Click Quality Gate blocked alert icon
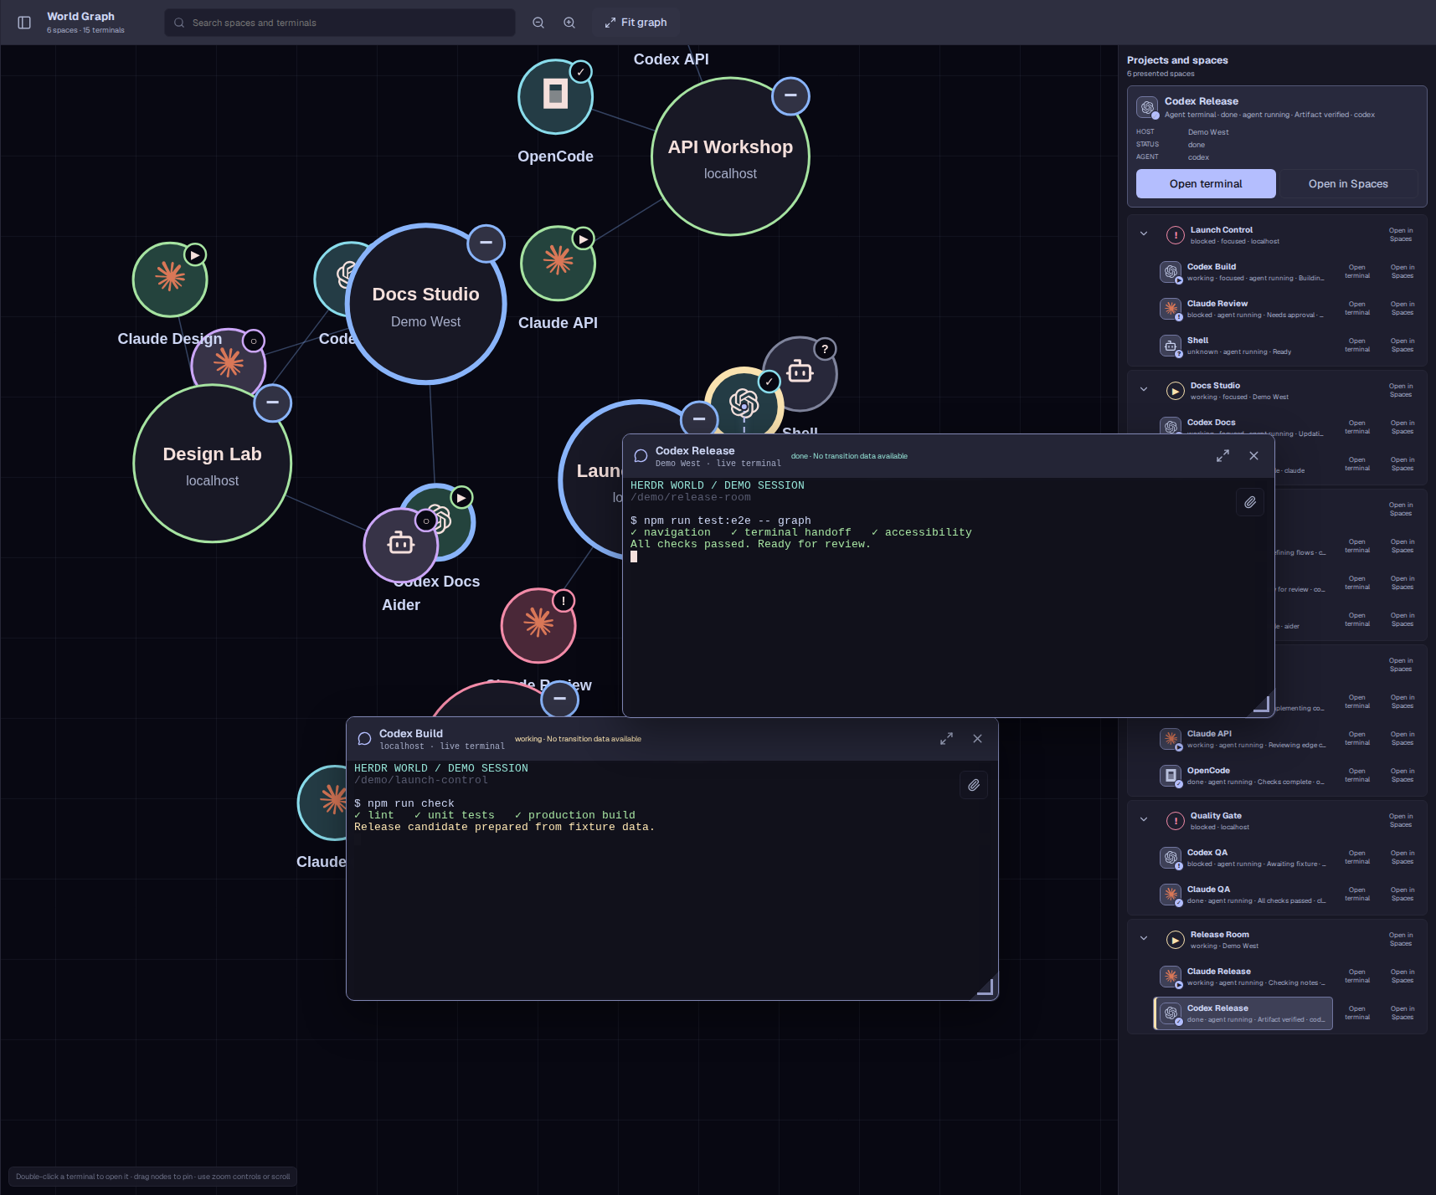Viewport: 1436px width, 1195px height. [1176, 821]
